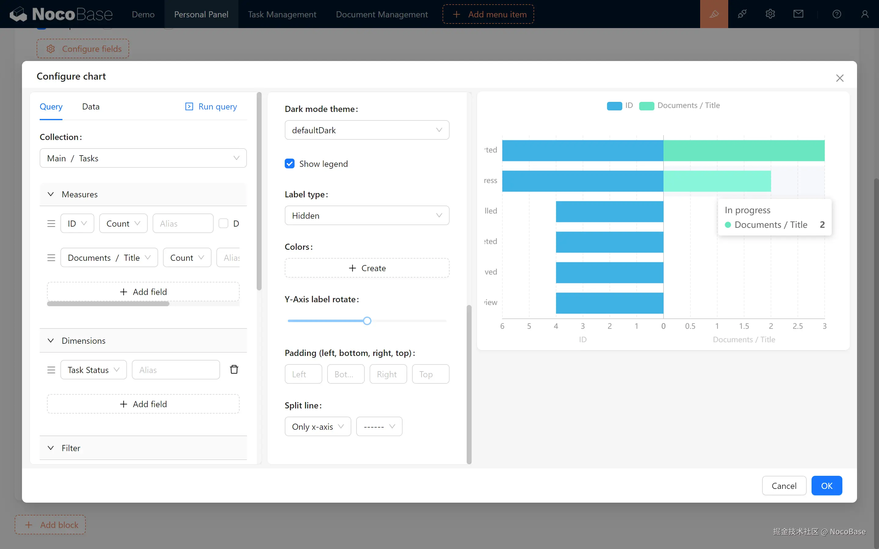Viewport: 879px width, 549px height.
Task: Click the UI editor highlighter icon
Action: click(714, 14)
